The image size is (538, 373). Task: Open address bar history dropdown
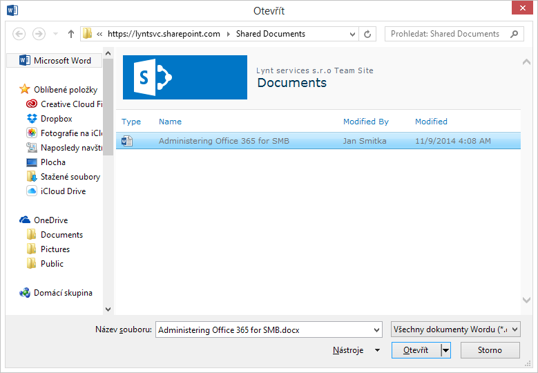352,34
